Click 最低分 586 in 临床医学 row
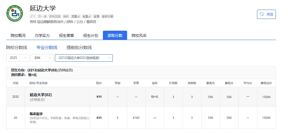The width and height of the screenshot is (288, 133). point(229,118)
